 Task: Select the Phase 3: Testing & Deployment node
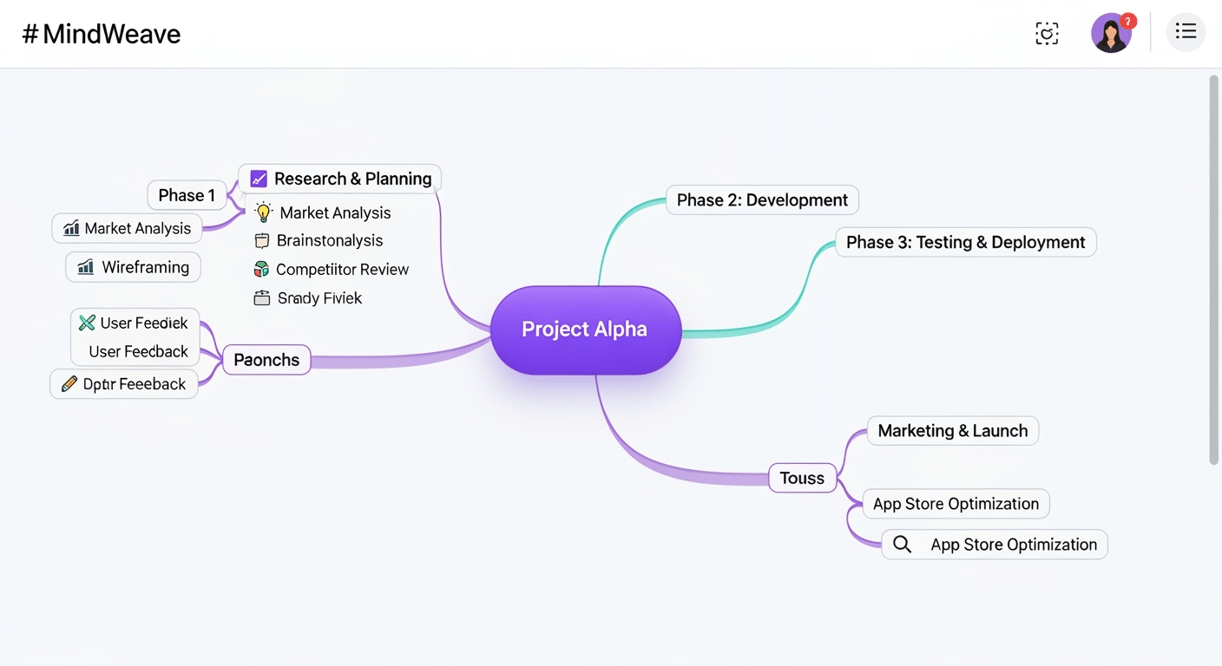point(965,242)
